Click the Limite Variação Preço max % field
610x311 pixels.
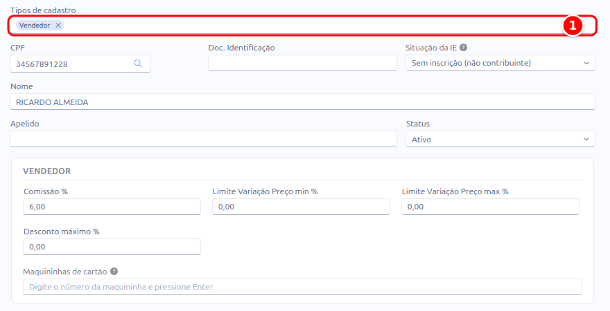(x=490, y=207)
